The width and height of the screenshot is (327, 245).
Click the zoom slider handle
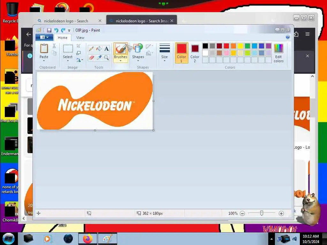pyautogui.click(x=262, y=213)
